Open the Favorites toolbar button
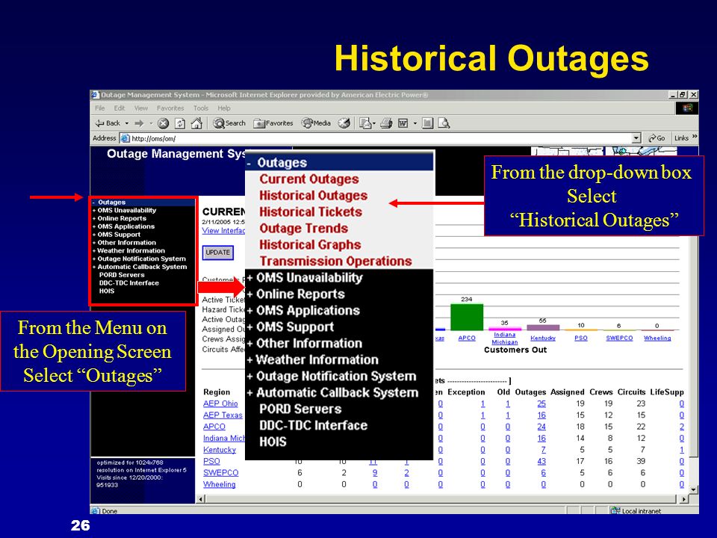The image size is (717, 538). tap(273, 123)
